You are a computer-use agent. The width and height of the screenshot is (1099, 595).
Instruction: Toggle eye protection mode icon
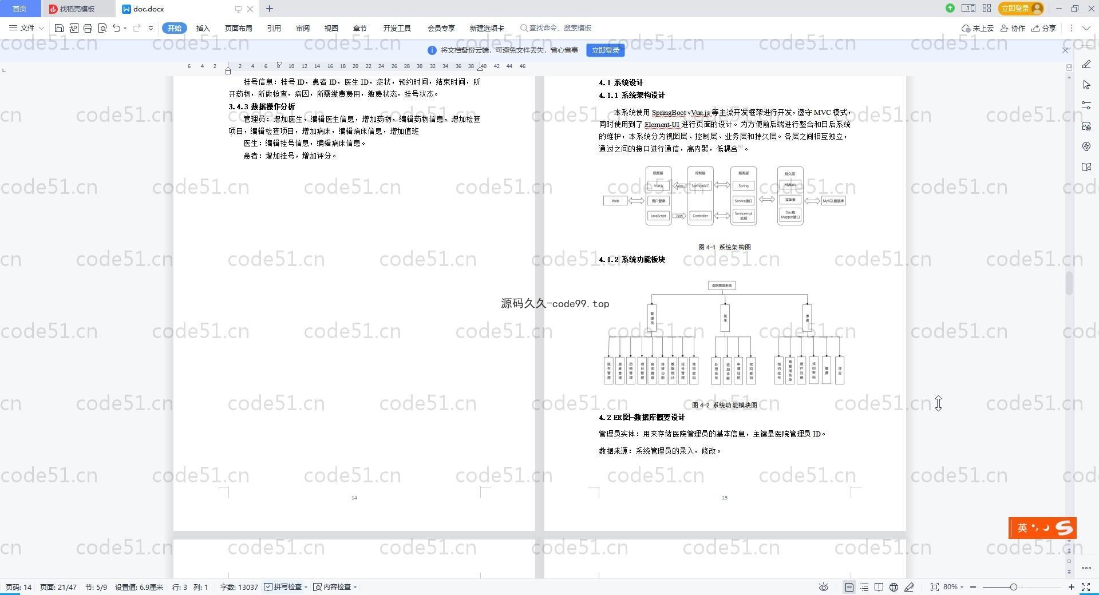point(824,587)
